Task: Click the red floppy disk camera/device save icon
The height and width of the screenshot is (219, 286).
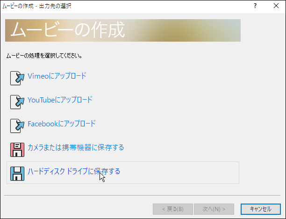Action: (17, 150)
